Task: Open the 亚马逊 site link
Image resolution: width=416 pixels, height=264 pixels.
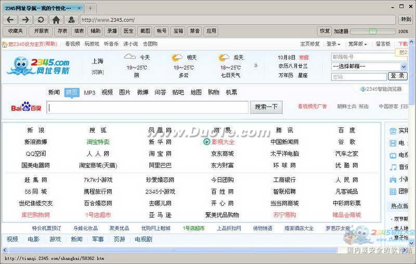Action: (160, 215)
